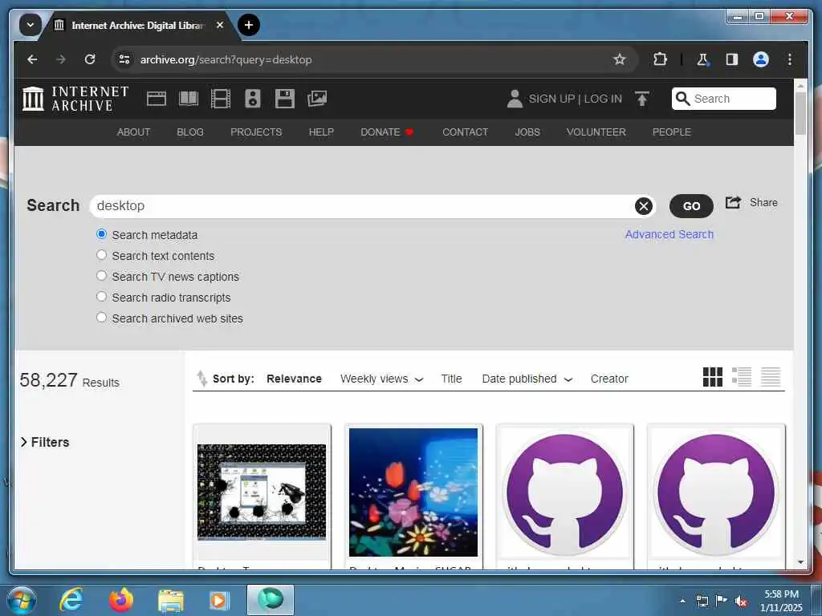822x616 pixels.
Task: Click SIGN UP link
Action: (x=551, y=99)
